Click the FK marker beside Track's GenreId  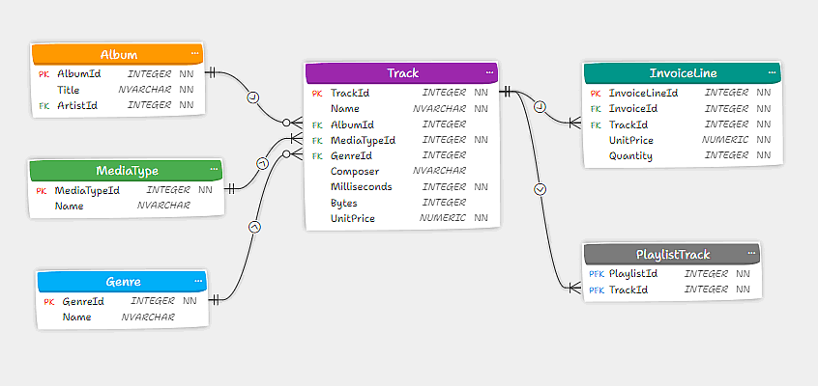[x=317, y=156]
